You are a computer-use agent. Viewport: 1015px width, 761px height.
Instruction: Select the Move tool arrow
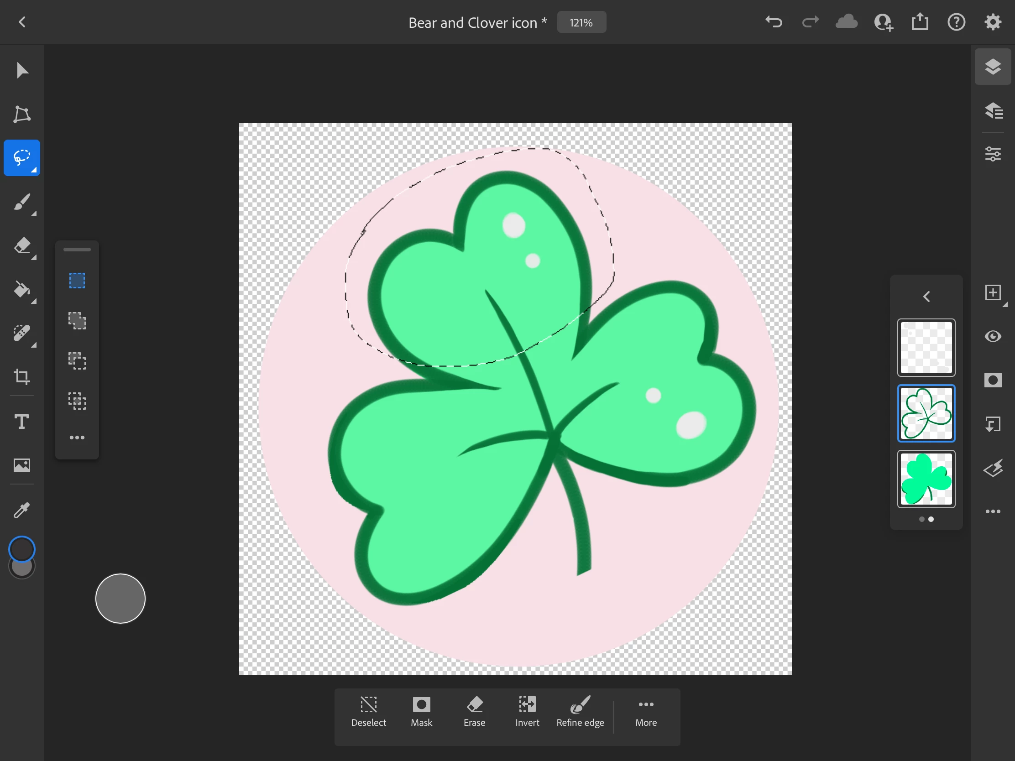click(x=21, y=70)
